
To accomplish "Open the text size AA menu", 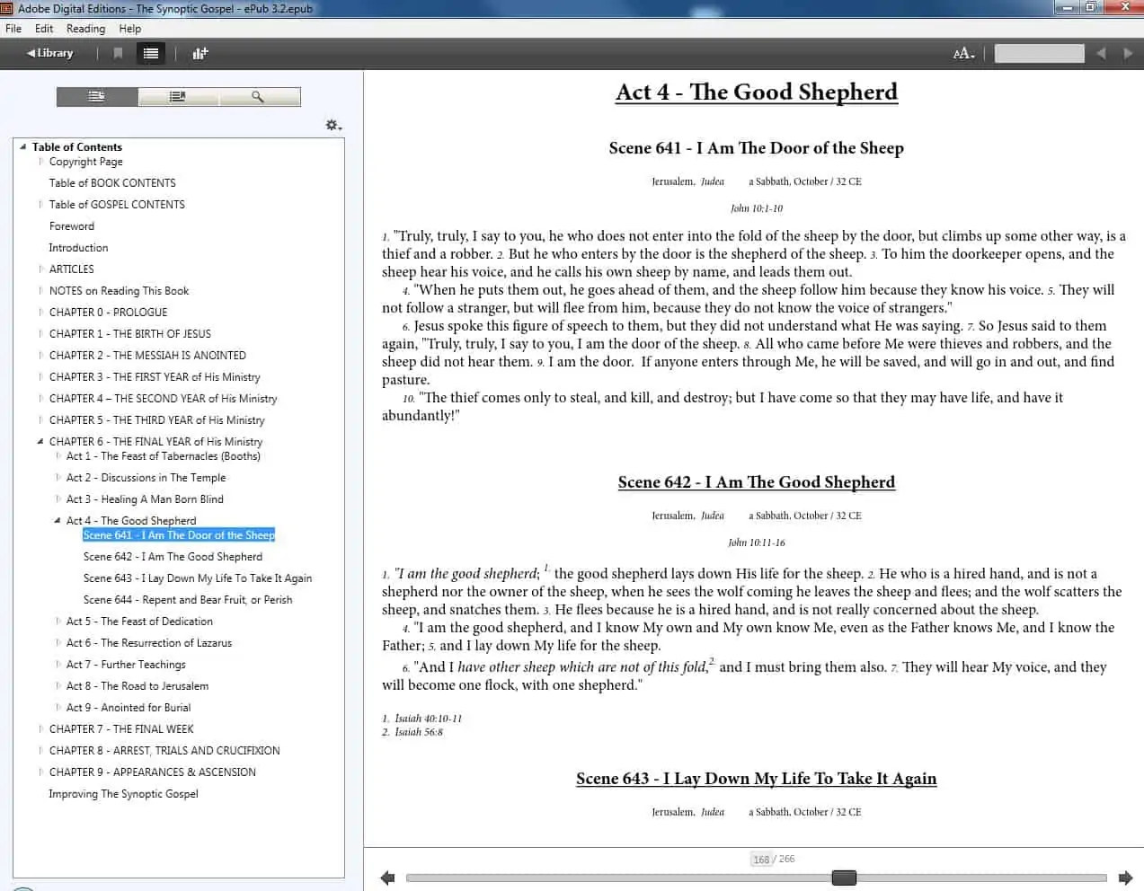I will [x=963, y=53].
